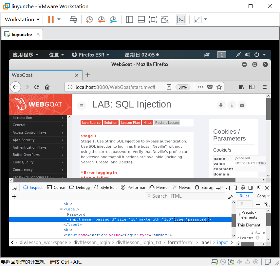280x266 pixels.
Task: Open a new Firefox tab
Action: pos(88,75)
